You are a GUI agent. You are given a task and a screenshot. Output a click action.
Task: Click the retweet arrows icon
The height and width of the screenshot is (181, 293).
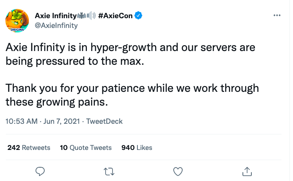(109, 170)
